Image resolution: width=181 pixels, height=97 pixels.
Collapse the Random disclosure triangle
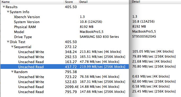[x=12, y=72]
